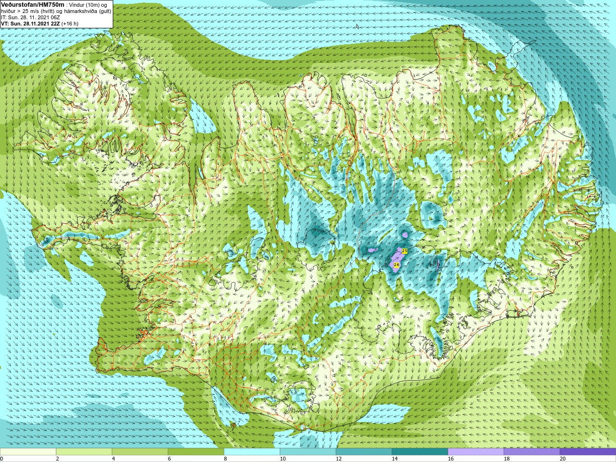Click the darker green 6–8 m/s legend swatch

pos(196,452)
